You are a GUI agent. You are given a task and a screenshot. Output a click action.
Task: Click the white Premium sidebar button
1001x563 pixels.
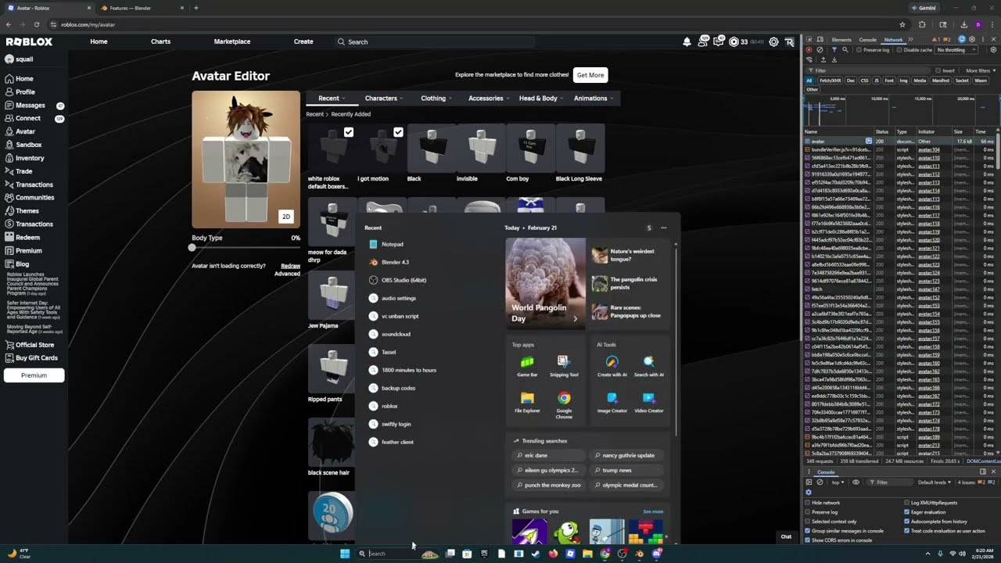tap(34, 375)
